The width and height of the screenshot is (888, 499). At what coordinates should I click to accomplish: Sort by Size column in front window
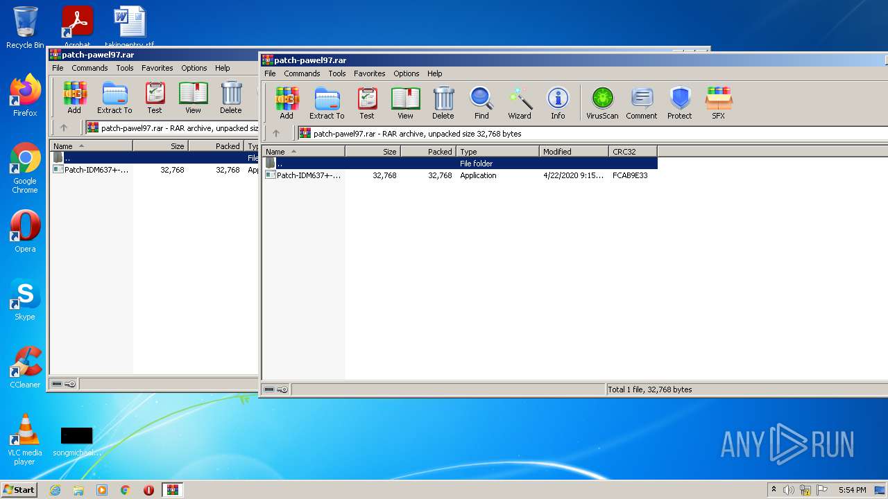pyautogui.click(x=373, y=151)
